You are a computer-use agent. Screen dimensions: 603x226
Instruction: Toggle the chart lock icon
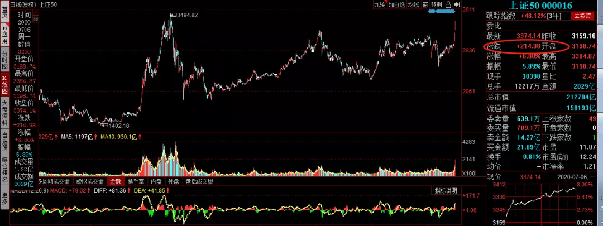(x=448, y=4)
